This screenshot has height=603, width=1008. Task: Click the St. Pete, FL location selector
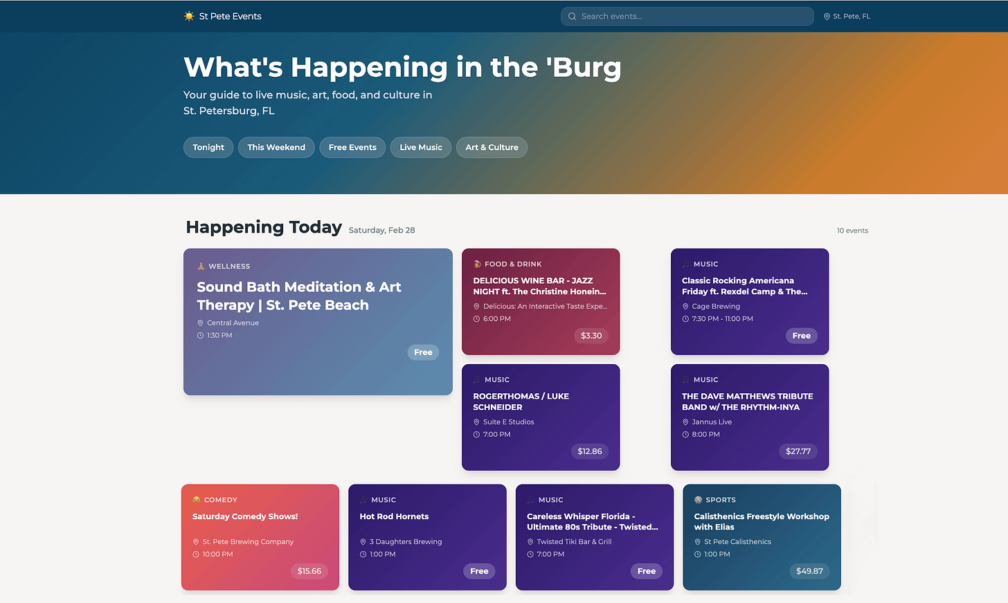(x=847, y=17)
